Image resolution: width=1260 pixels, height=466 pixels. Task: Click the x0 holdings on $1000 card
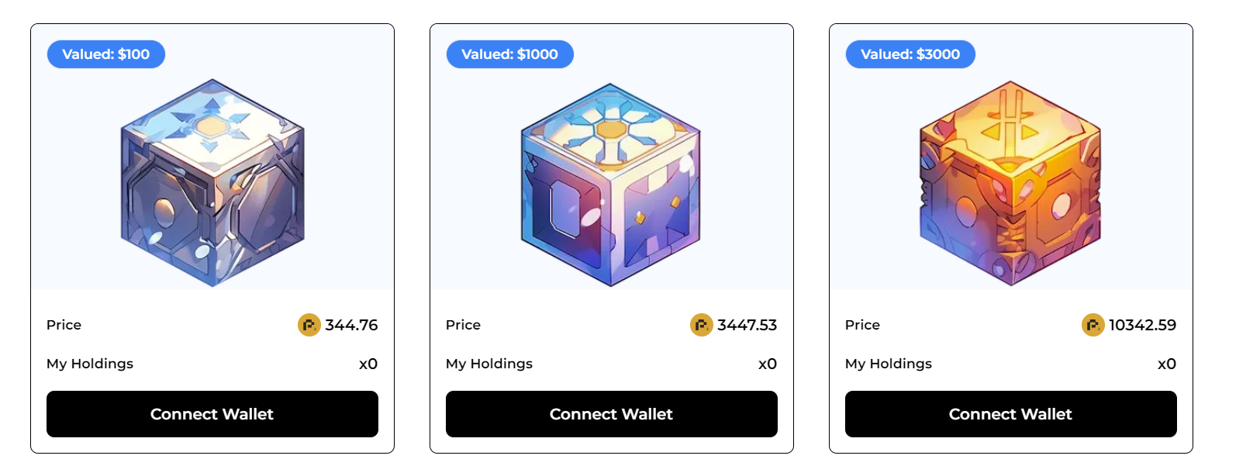[x=768, y=364]
